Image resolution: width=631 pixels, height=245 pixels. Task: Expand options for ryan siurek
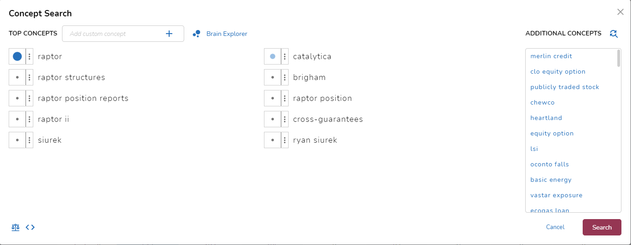(285, 140)
